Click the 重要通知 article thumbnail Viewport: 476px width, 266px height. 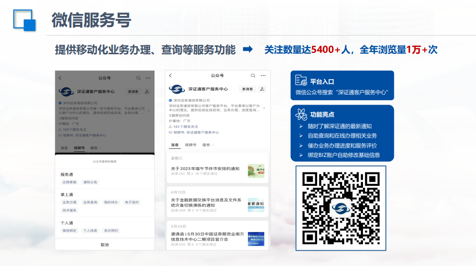256,205
